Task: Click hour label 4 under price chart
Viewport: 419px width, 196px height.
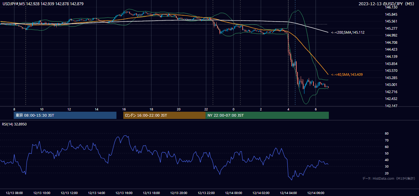Action: [288, 109]
